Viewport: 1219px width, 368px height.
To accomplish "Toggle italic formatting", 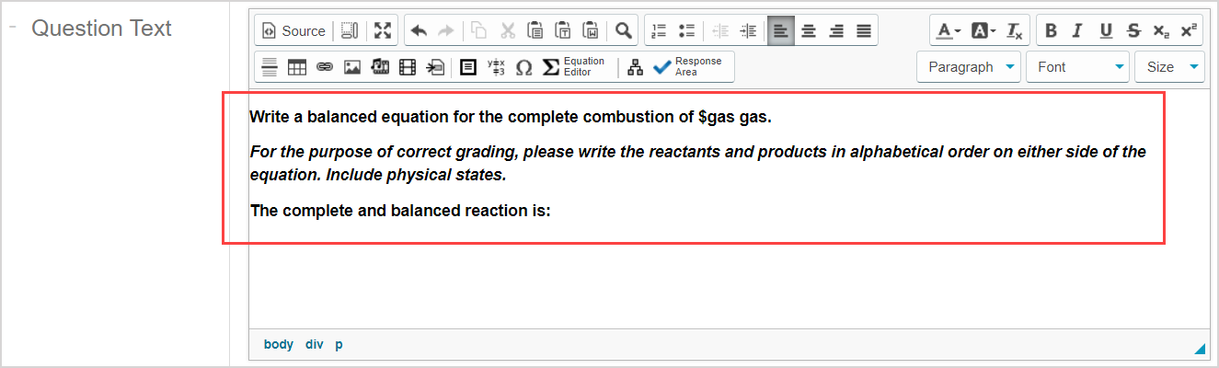I will [x=1078, y=30].
